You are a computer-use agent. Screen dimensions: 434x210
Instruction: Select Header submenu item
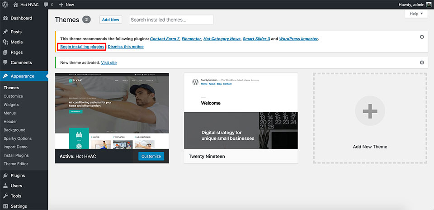10,122
